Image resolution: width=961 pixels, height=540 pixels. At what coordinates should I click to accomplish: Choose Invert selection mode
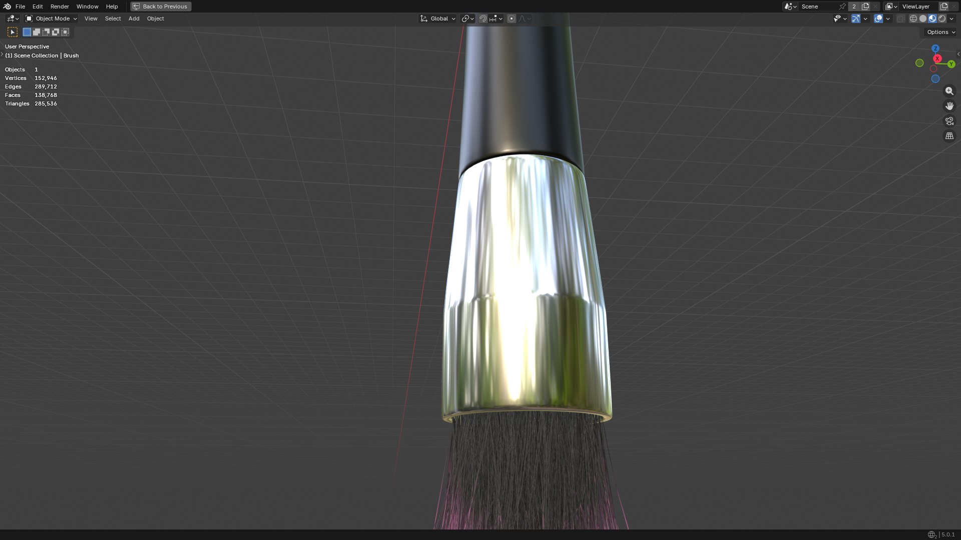coord(56,32)
